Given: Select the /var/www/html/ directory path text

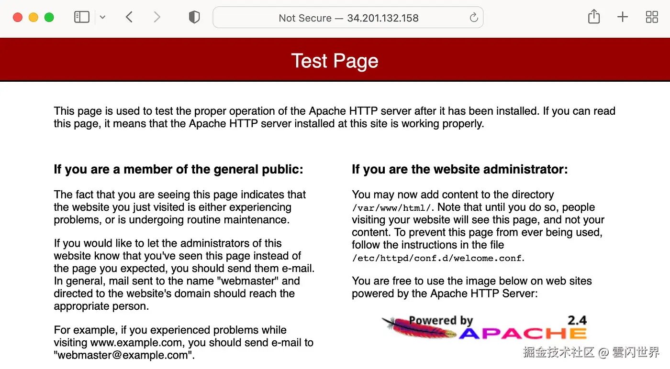Looking at the screenshot, I should pyautogui.click(x=391, y=208).
